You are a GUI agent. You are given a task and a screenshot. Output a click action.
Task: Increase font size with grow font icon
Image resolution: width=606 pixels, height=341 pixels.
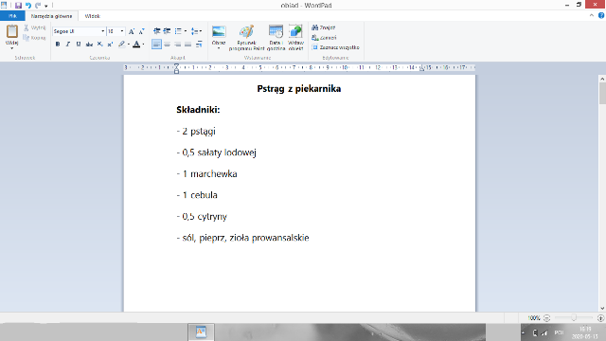[x=132, y=31]
